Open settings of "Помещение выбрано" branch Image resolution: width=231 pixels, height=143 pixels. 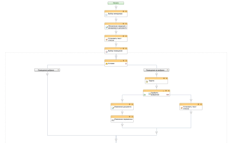coord(58,70)
